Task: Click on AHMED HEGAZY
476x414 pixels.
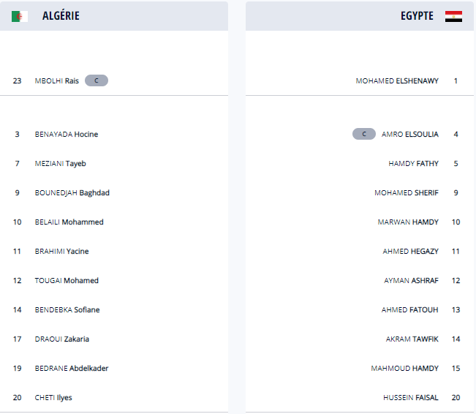Action: click(410, 251)
